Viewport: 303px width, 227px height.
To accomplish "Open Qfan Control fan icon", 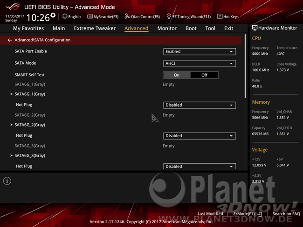I will click(x=127, y=16).
